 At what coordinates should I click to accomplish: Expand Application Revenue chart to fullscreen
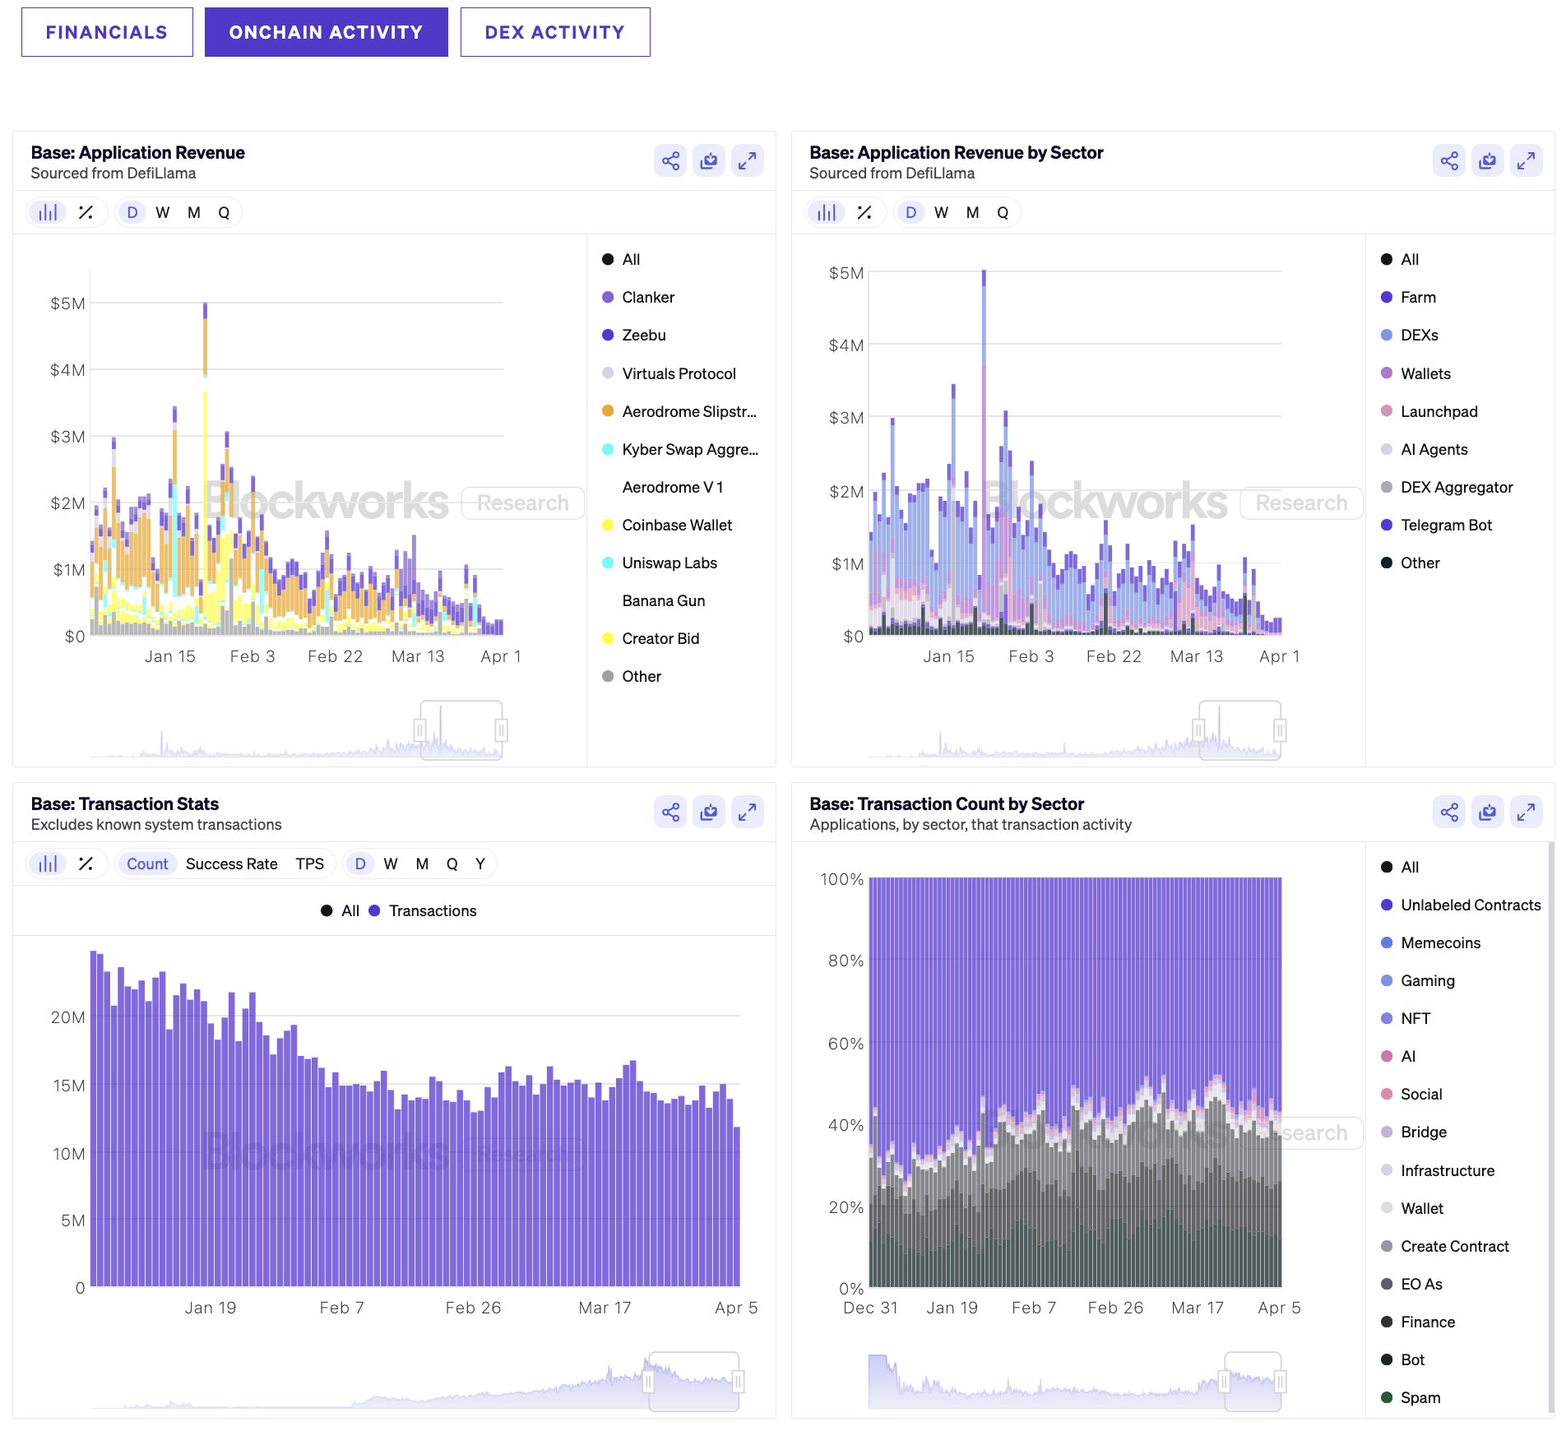click(x=748, y=160)
